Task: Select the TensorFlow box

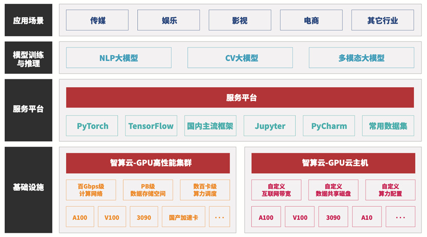Action: (x=151, y=126)
